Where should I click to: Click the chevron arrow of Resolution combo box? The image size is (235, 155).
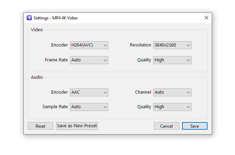(x=188, y=45)
